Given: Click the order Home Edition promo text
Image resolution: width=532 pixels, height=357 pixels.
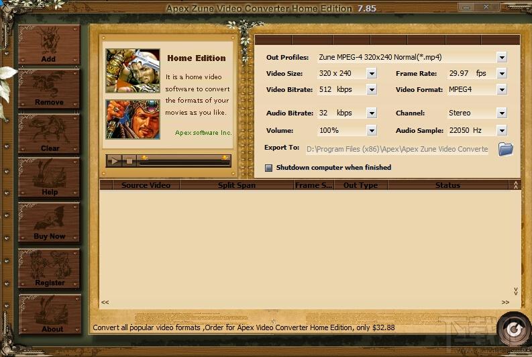Looking at the screenshot, I should [x=244, y=328].
